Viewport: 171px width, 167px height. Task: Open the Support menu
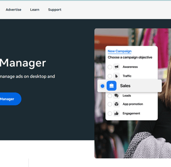[55, 10]
